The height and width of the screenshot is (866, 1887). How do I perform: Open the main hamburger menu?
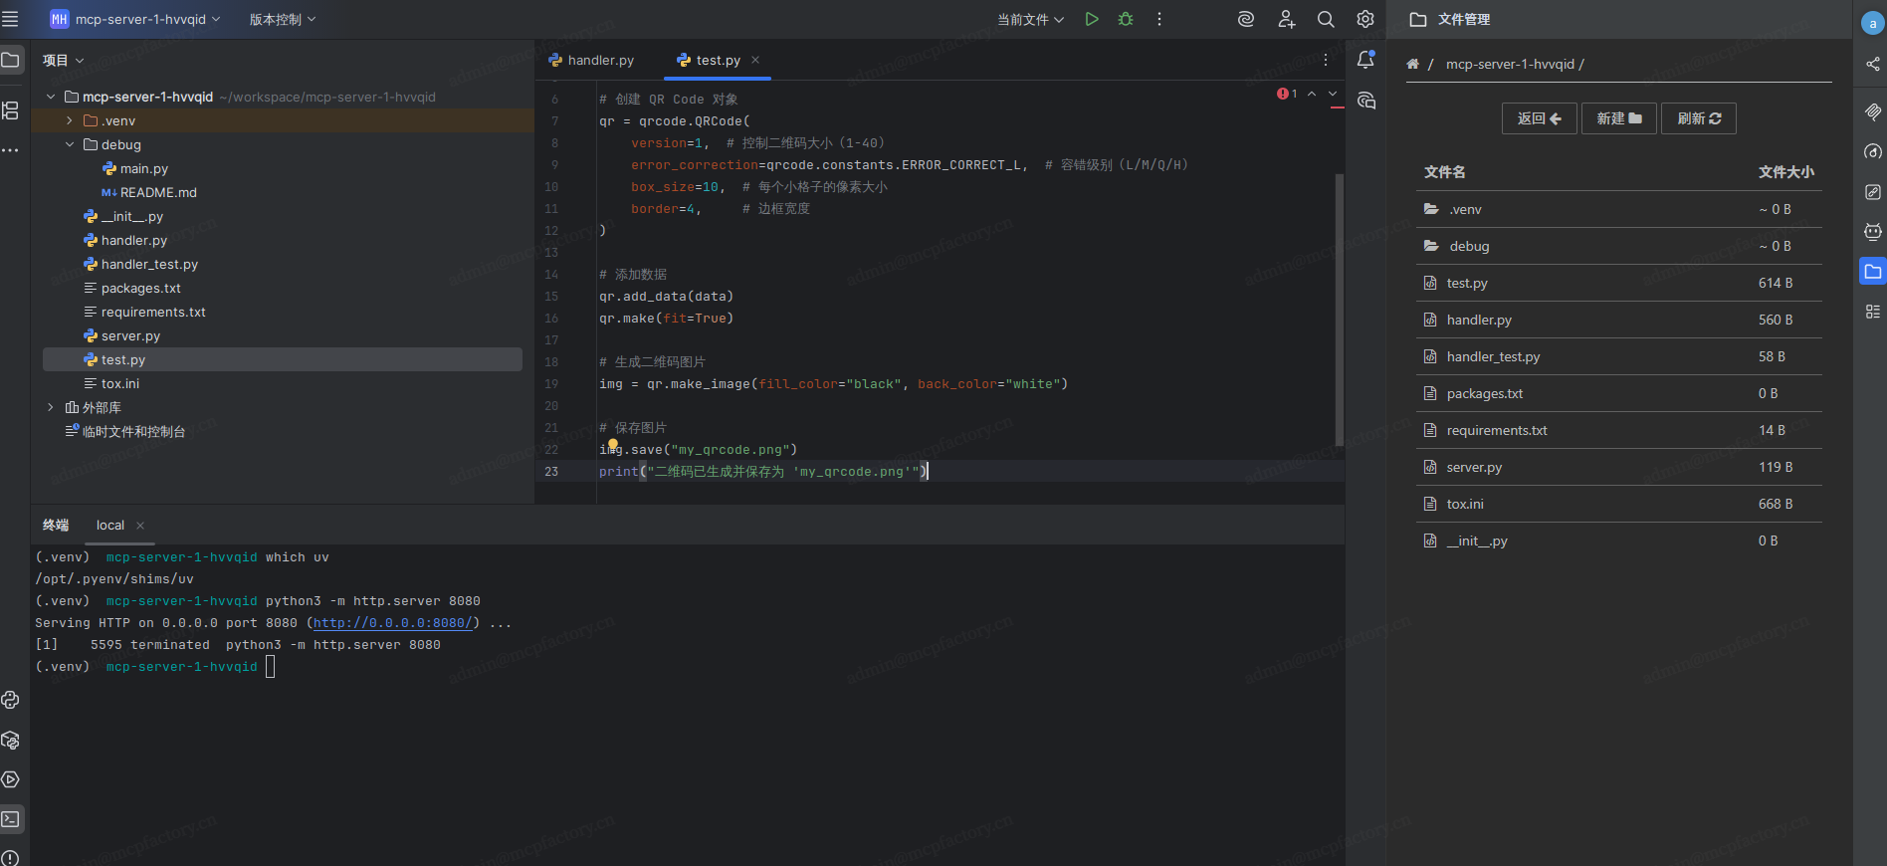pos(11,19)
